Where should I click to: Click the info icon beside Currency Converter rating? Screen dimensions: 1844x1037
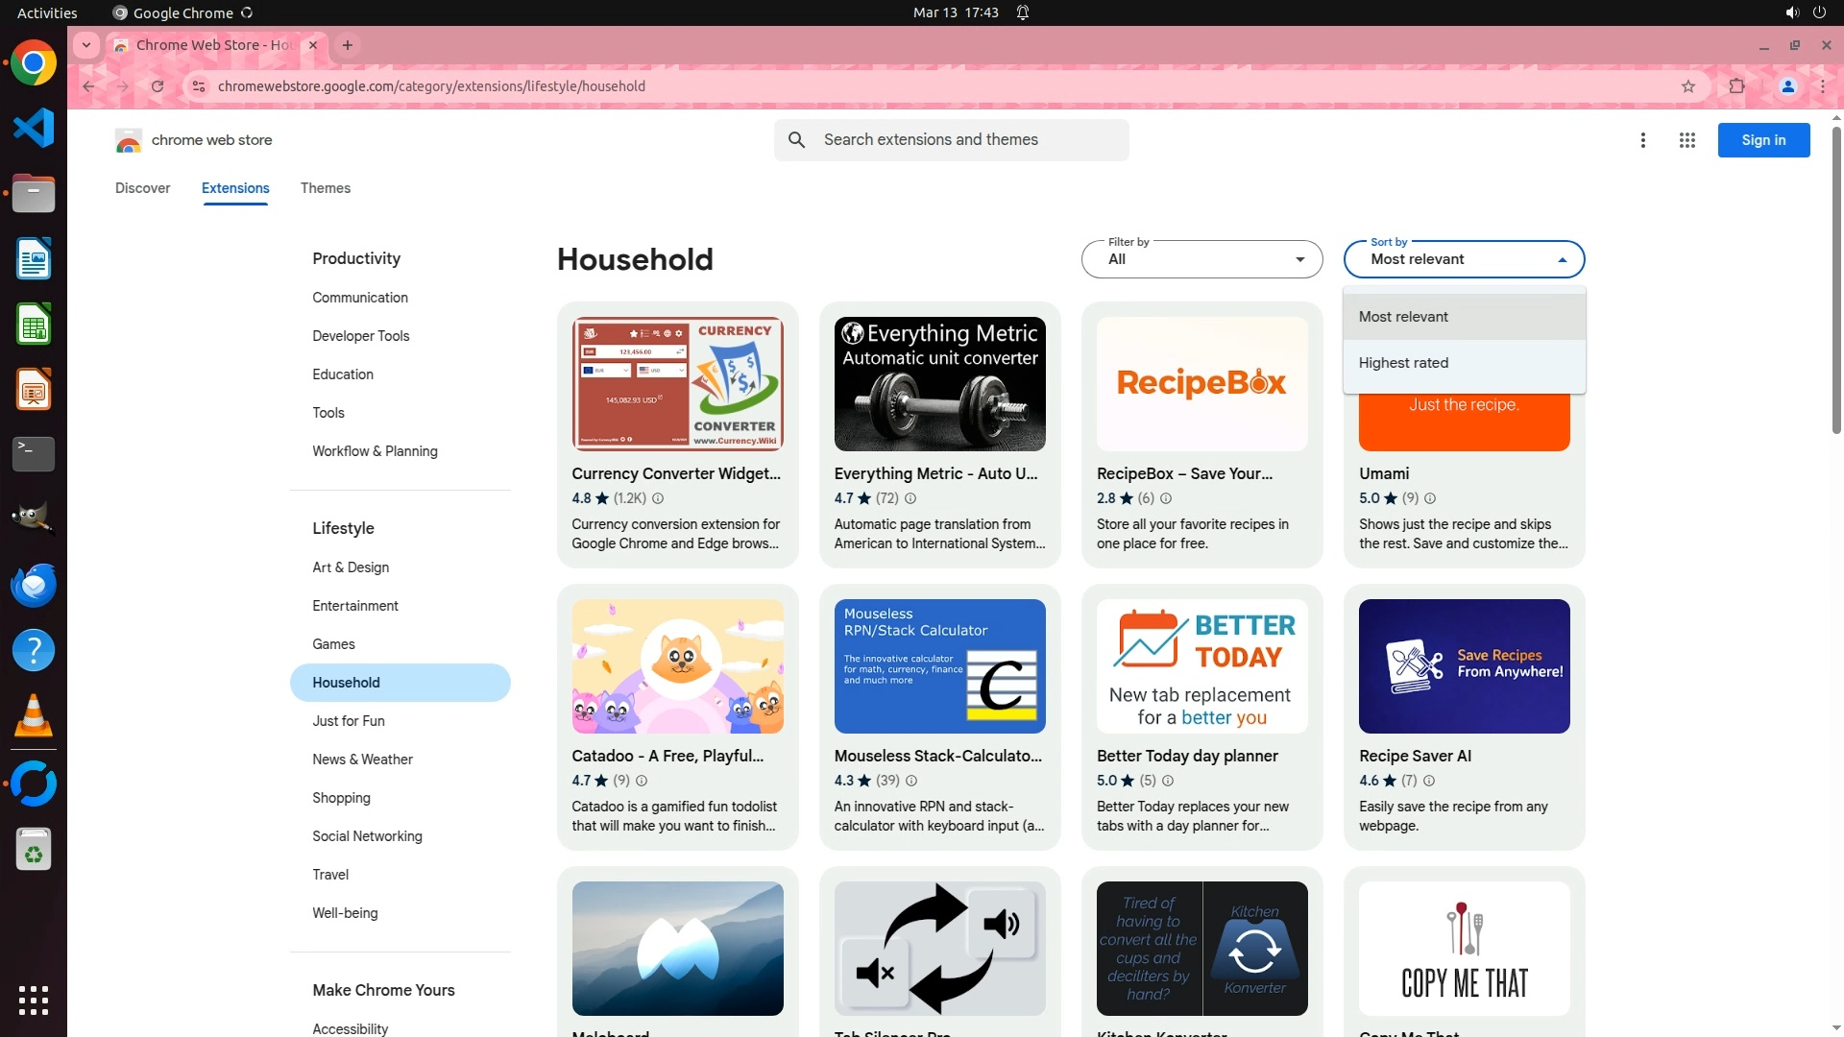pyautogui.click(x=658, y=498)
